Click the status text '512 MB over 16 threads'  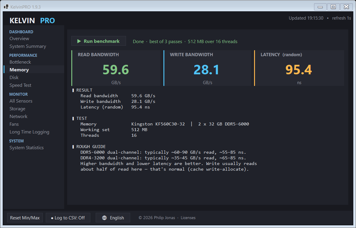coord(212,42)
